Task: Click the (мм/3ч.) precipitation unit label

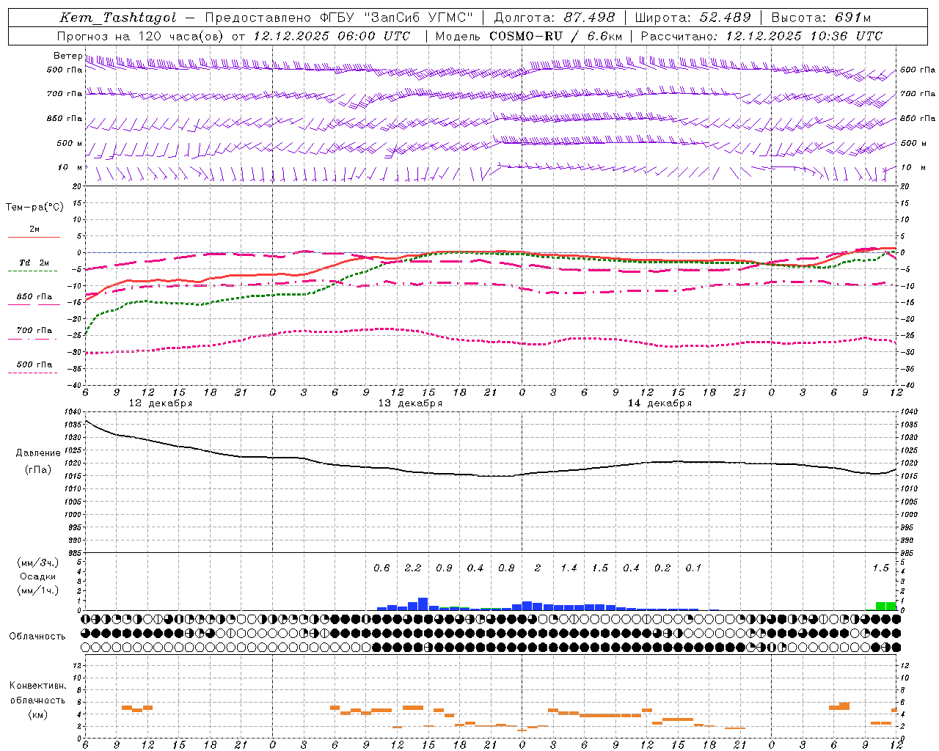Action: [x=38, y=563]
